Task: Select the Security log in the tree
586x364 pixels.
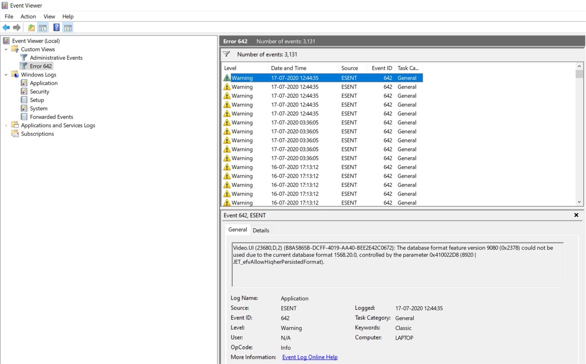Action: point(39,92)
